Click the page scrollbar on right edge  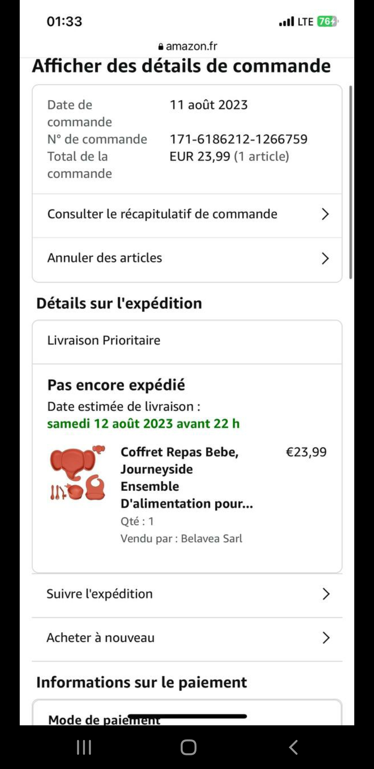tap(350, 182)
